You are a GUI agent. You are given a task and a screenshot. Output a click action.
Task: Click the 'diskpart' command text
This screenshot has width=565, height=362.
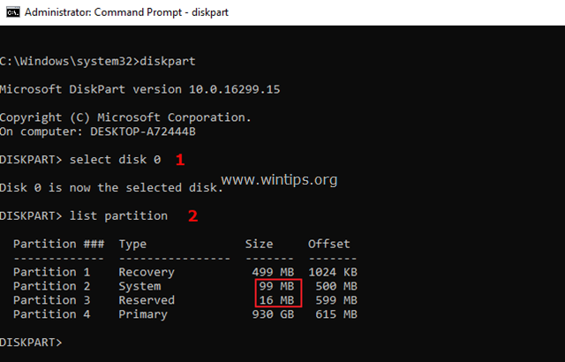[168, 61]
